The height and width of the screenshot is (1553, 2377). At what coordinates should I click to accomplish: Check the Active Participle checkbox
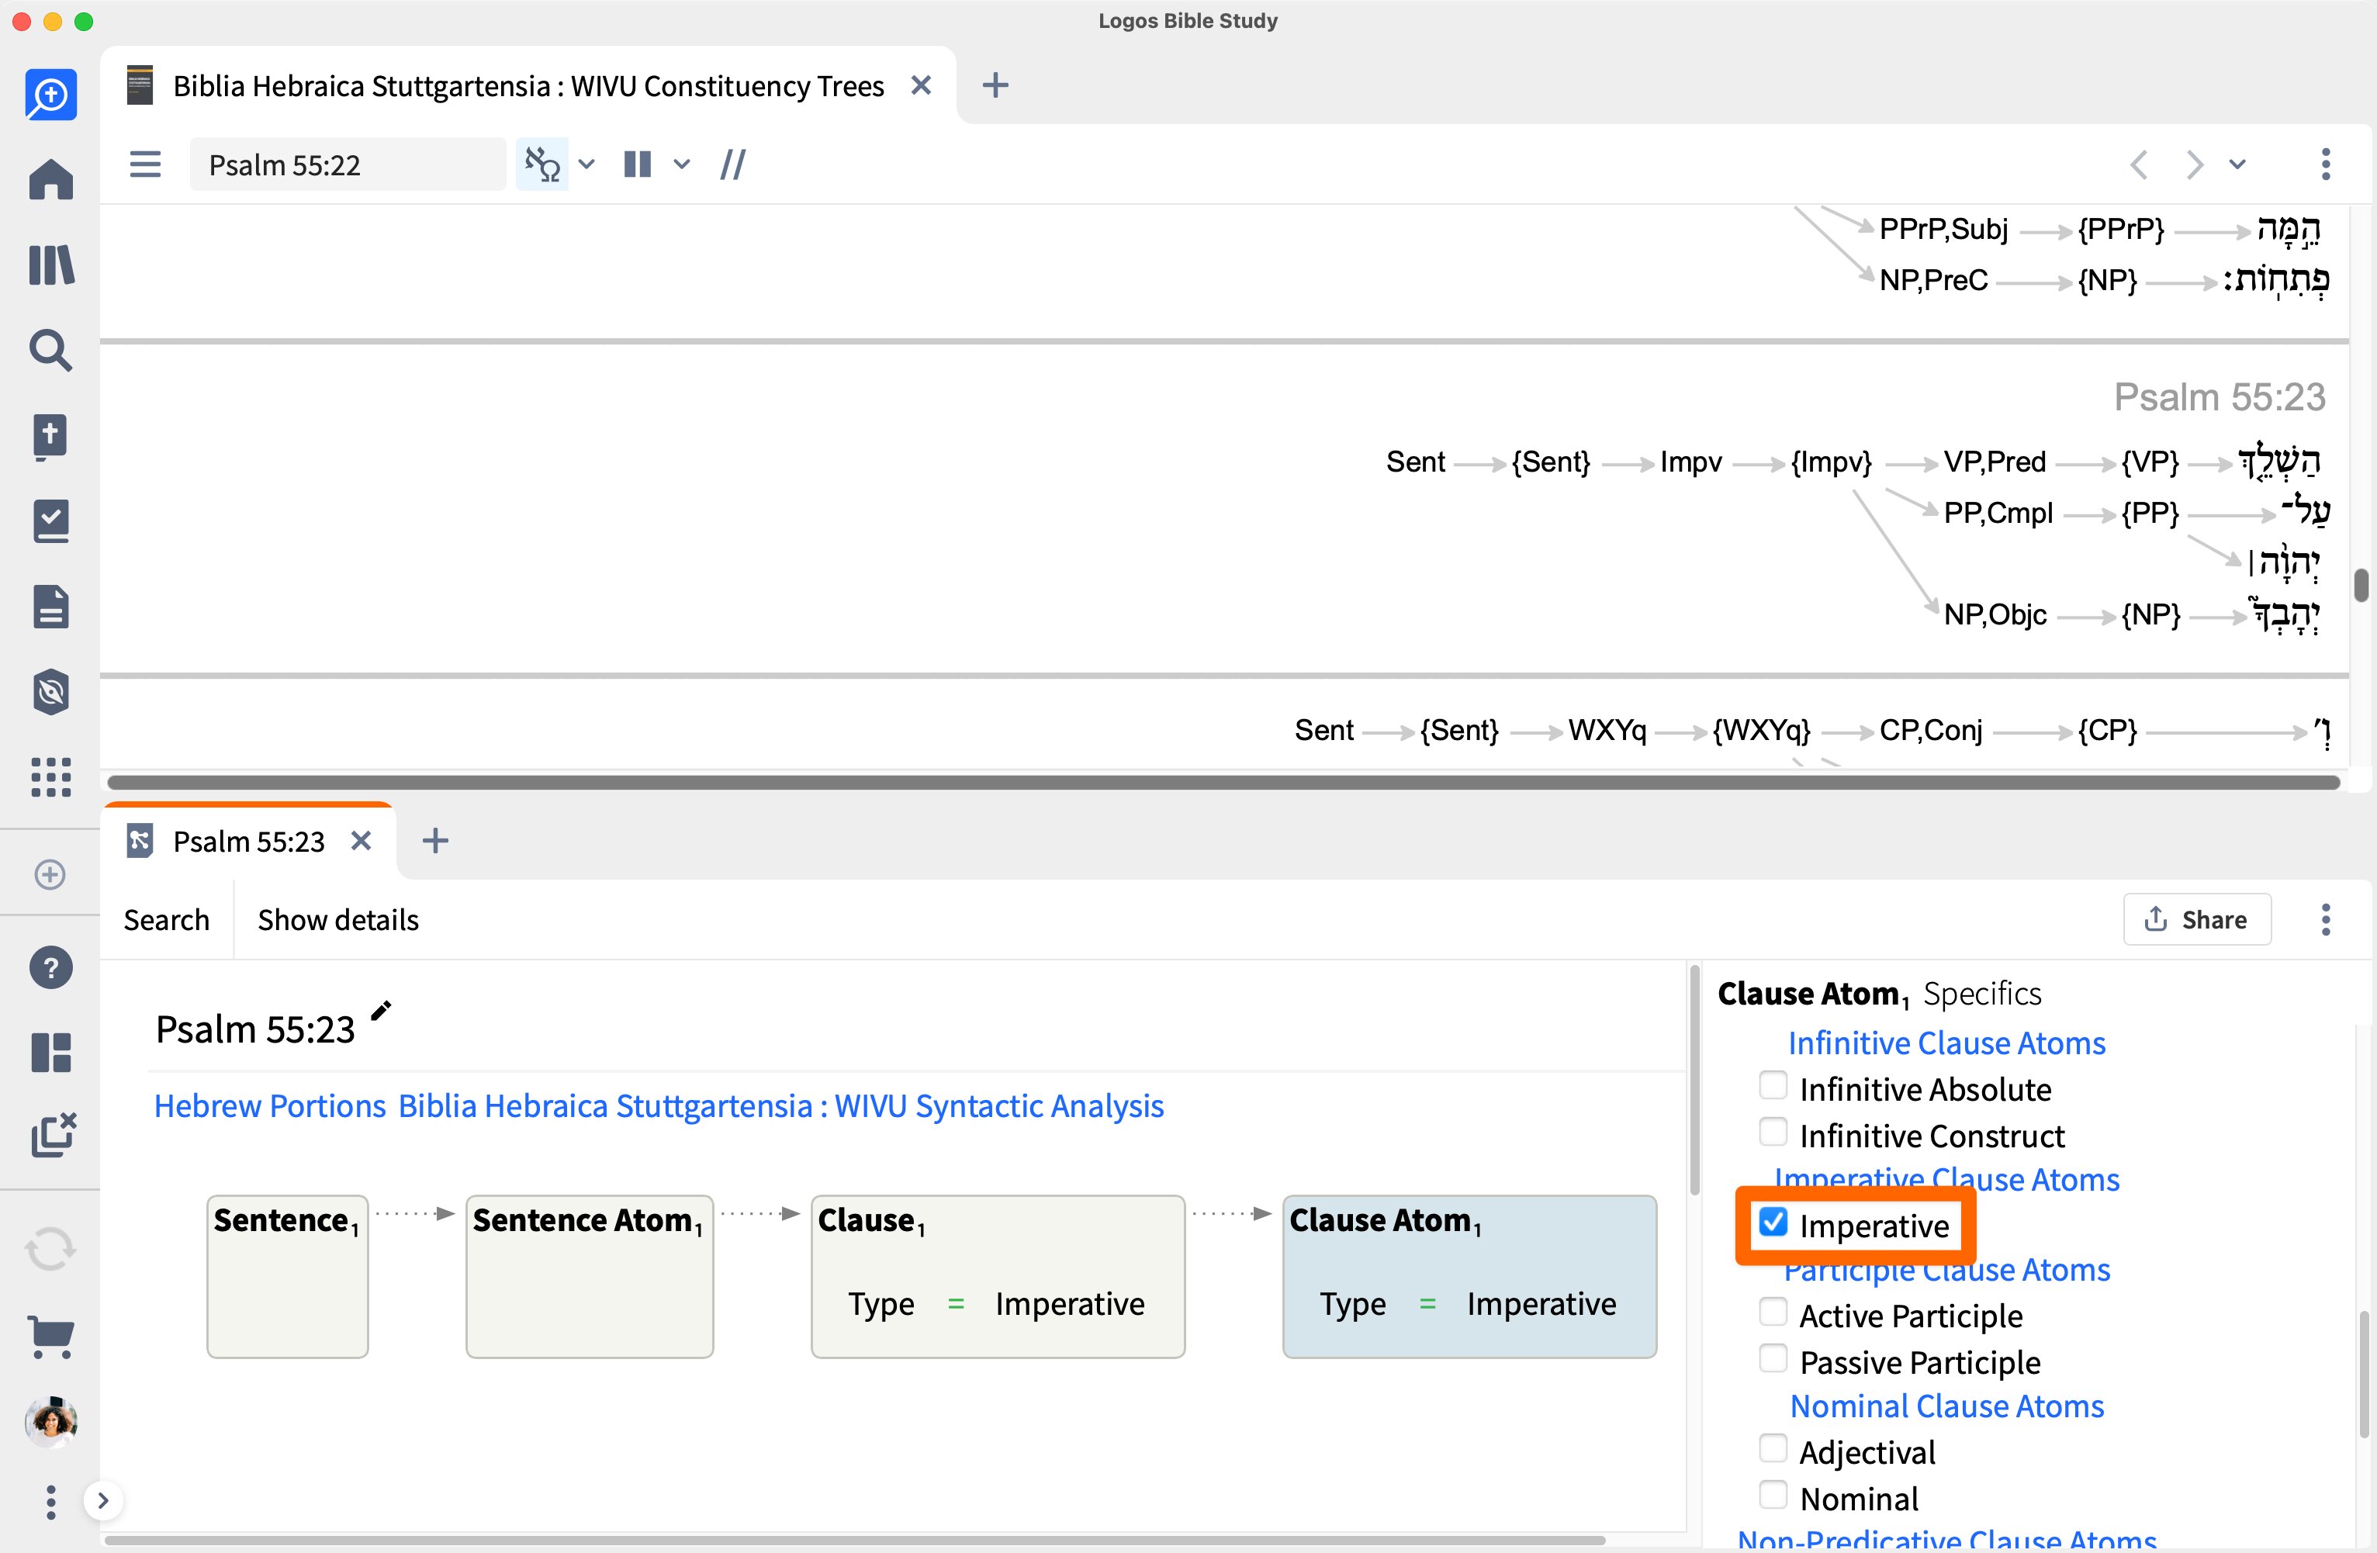1773,1313
